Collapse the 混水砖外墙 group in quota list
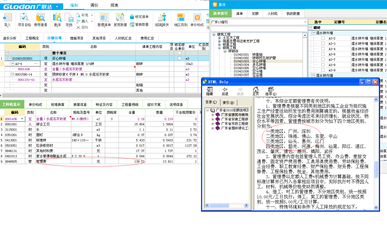Image resolution: width=387 pixels, height=234 pixels. (313, 33)
